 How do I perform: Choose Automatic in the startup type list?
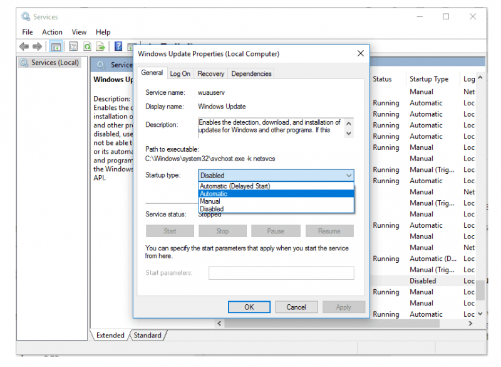tap(276, 194)
